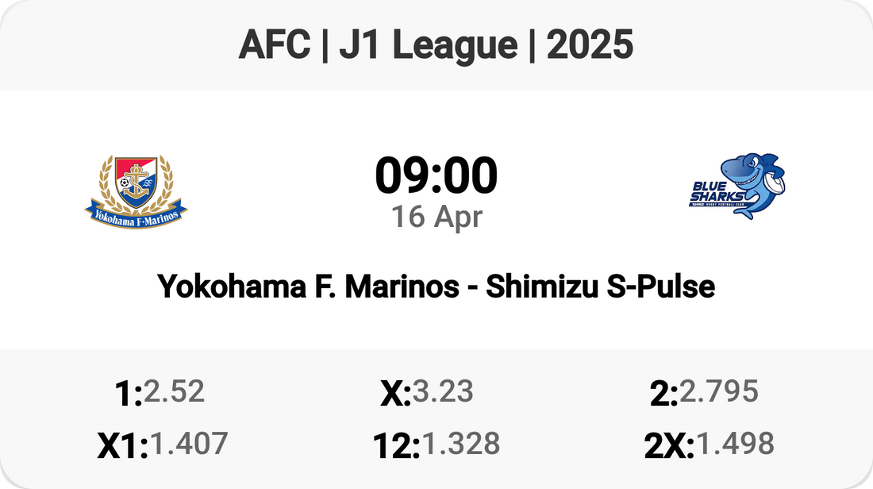Click the 09:00 kickoff time

(436, 176)
